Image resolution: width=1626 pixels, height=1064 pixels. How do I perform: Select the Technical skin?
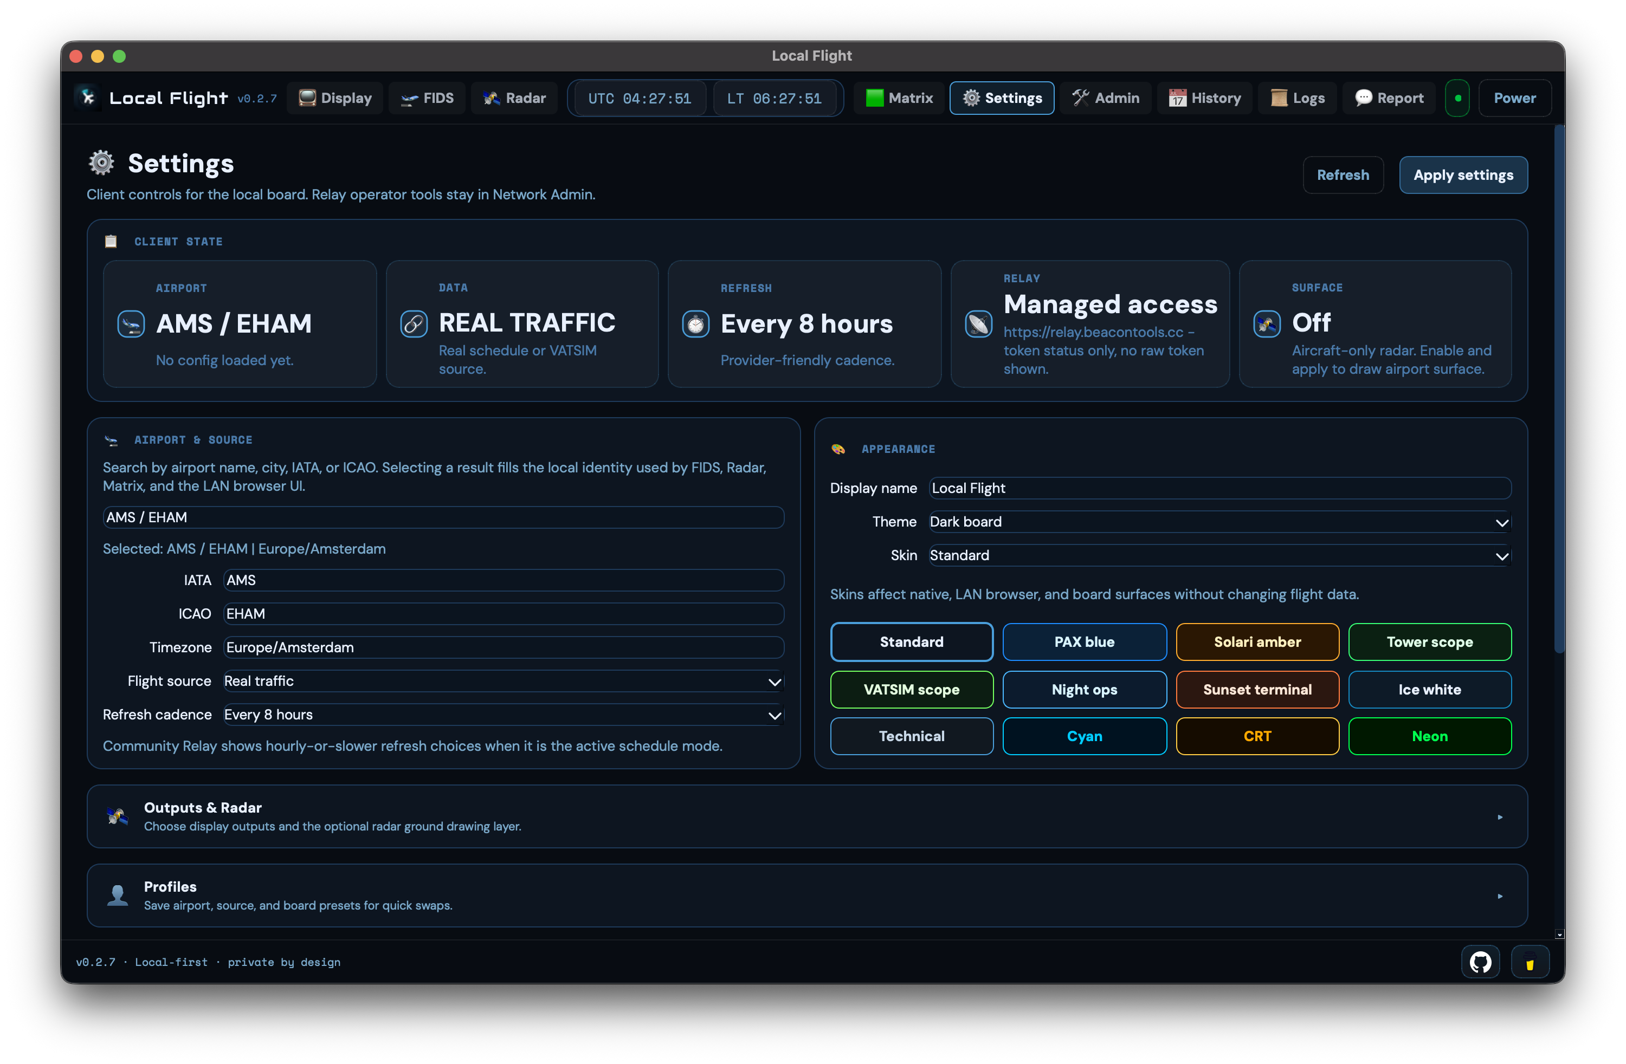[912, 736]
